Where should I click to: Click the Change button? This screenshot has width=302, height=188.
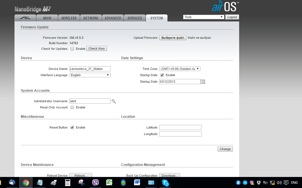[225, 149]
